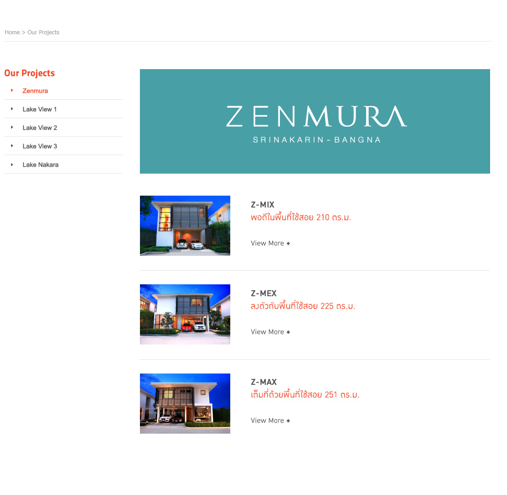Screen dimensions: 507x495
Task: Go to Home breadcrumb link
Action: (x=12, y=32)
